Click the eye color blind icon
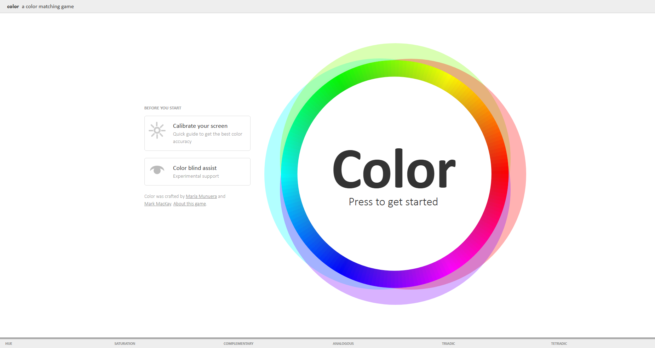The image size is (655, 348). [x=157, y=170]
